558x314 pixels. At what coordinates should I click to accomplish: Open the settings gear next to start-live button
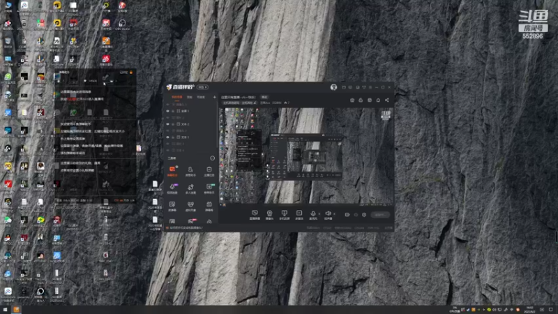click(364, 215)
